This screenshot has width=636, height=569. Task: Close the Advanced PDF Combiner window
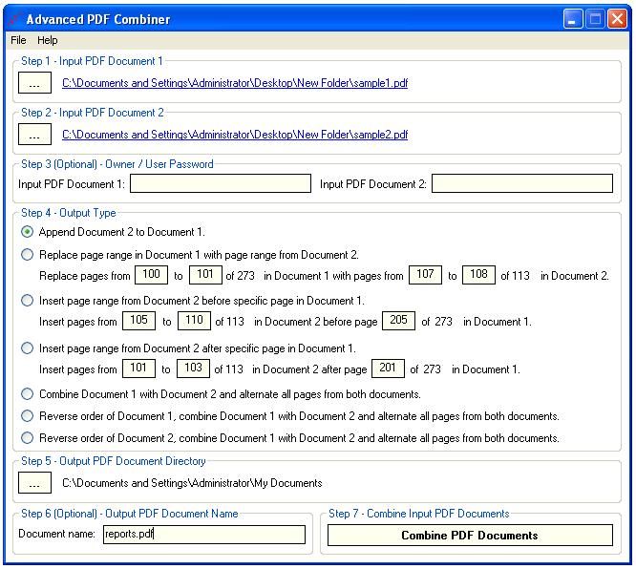pyautogui.click(x=617, y=19)
